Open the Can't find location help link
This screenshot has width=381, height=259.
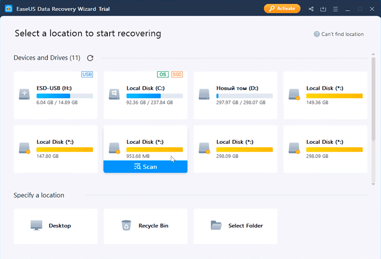click(338, 34)
